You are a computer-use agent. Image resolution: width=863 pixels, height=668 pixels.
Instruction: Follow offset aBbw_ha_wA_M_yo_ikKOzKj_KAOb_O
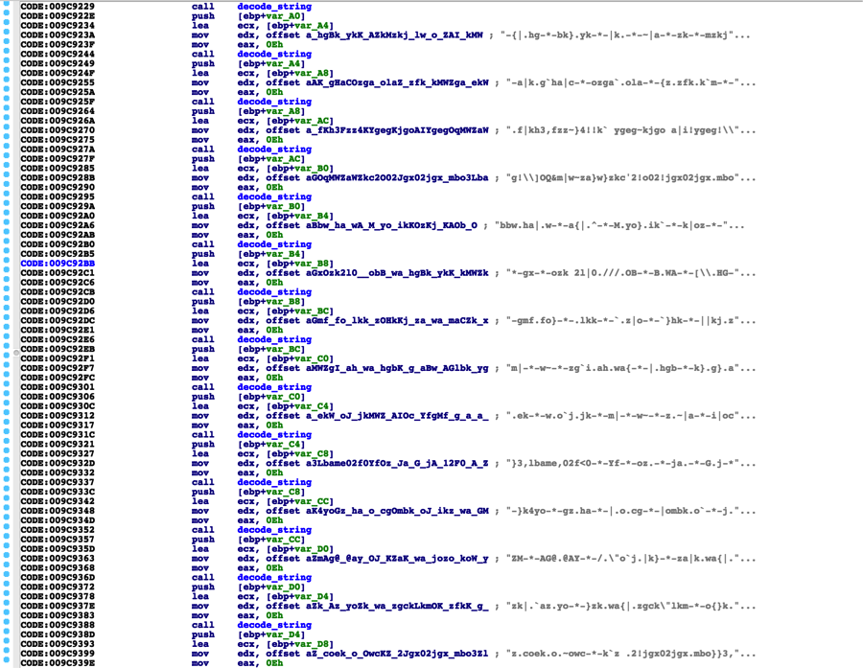click(x=384, y=225)
